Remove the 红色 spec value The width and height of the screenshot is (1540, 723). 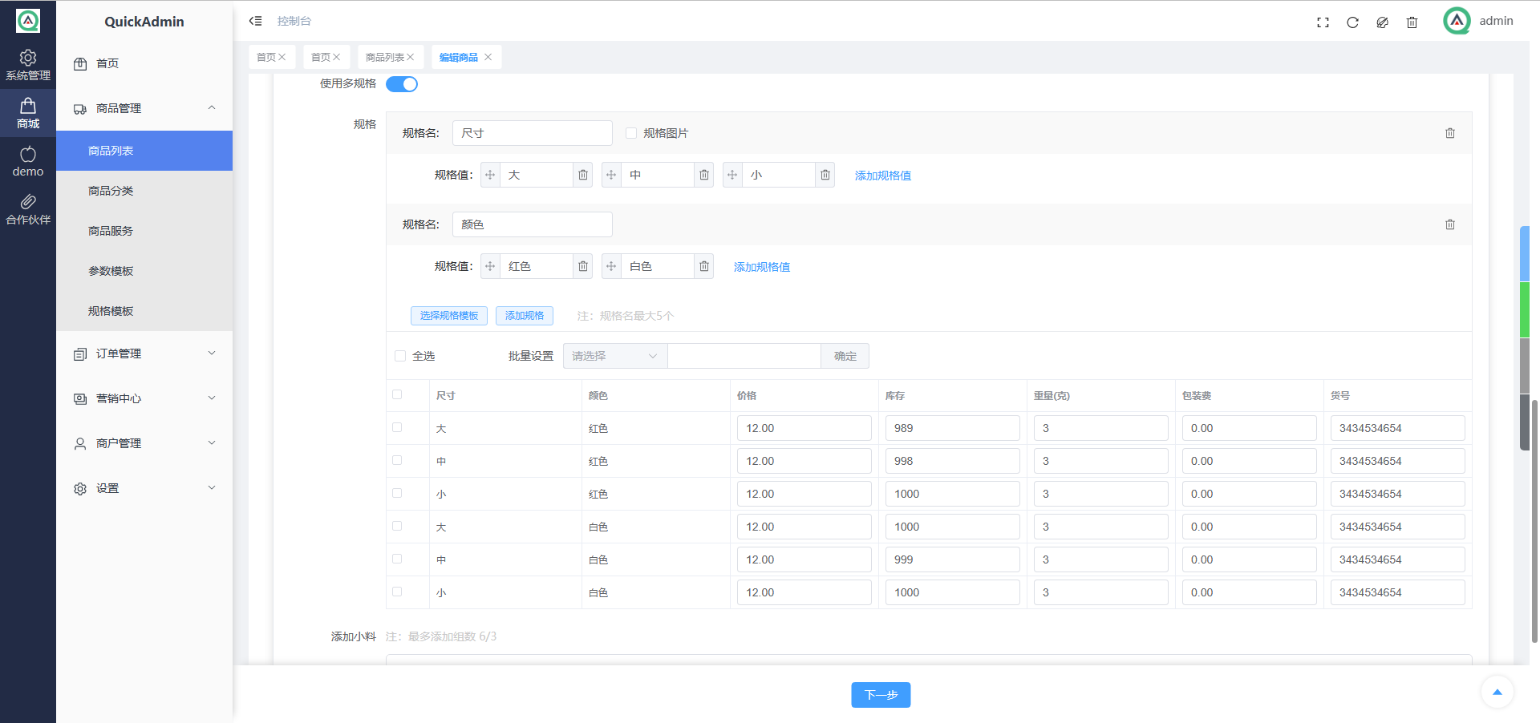[x=583, y=266]
